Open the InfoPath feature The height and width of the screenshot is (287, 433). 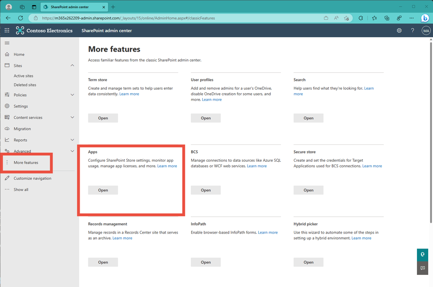tap(206, 262)
